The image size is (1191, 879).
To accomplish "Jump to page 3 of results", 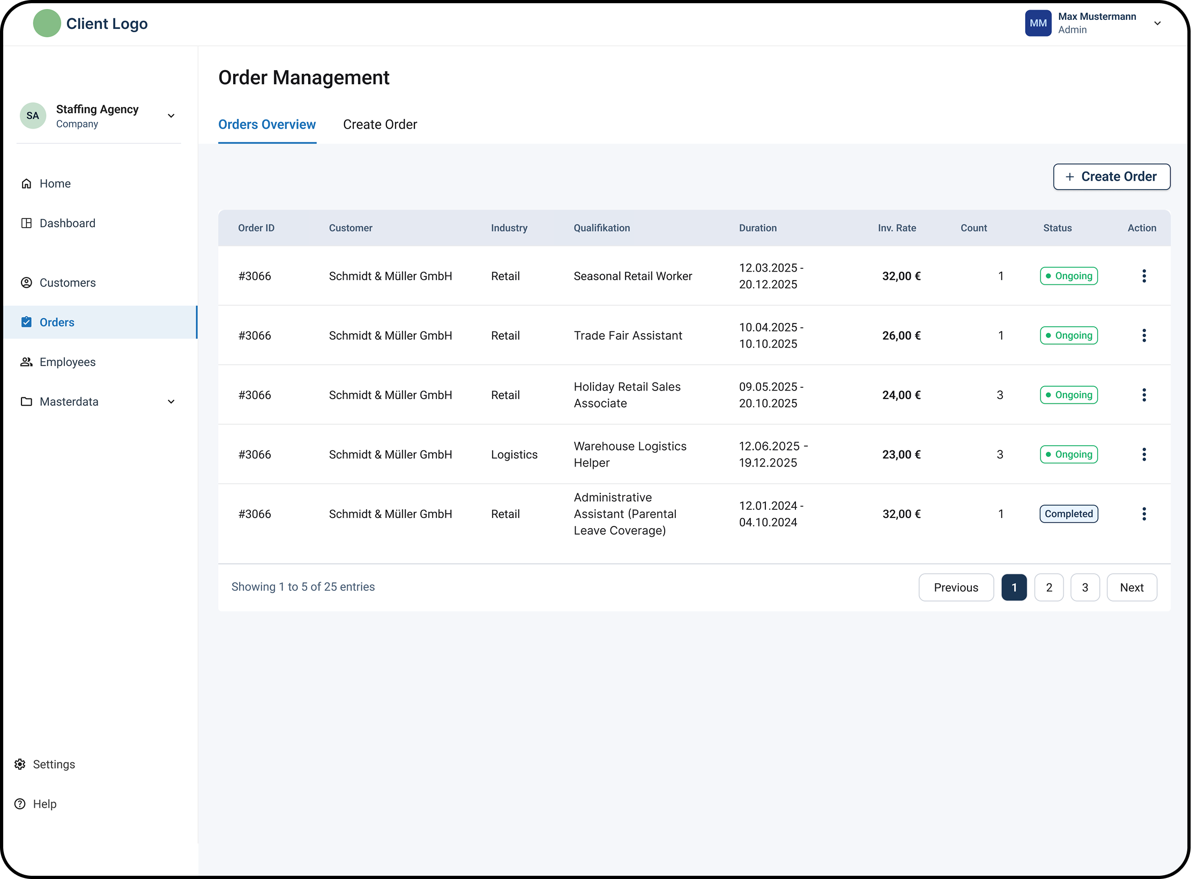I will pyautogui.click(x=1085, y=588).
